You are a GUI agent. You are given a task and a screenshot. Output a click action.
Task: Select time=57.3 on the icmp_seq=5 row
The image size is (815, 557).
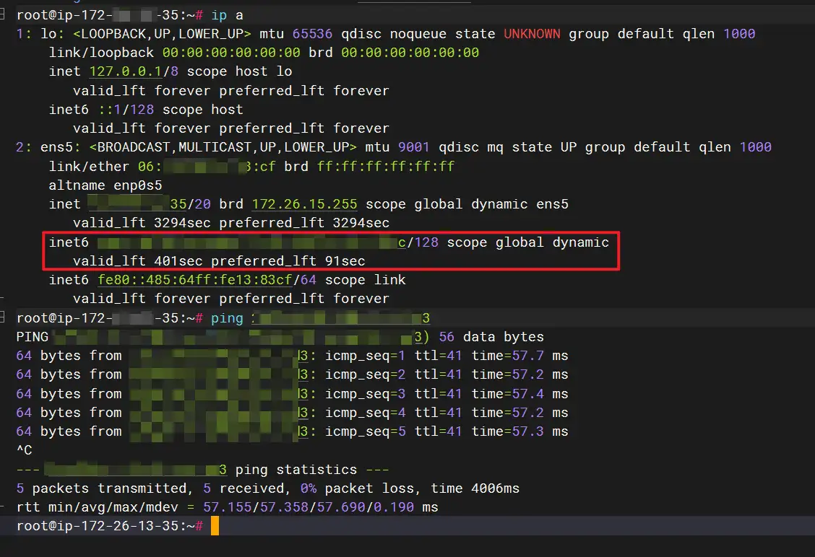507,431
